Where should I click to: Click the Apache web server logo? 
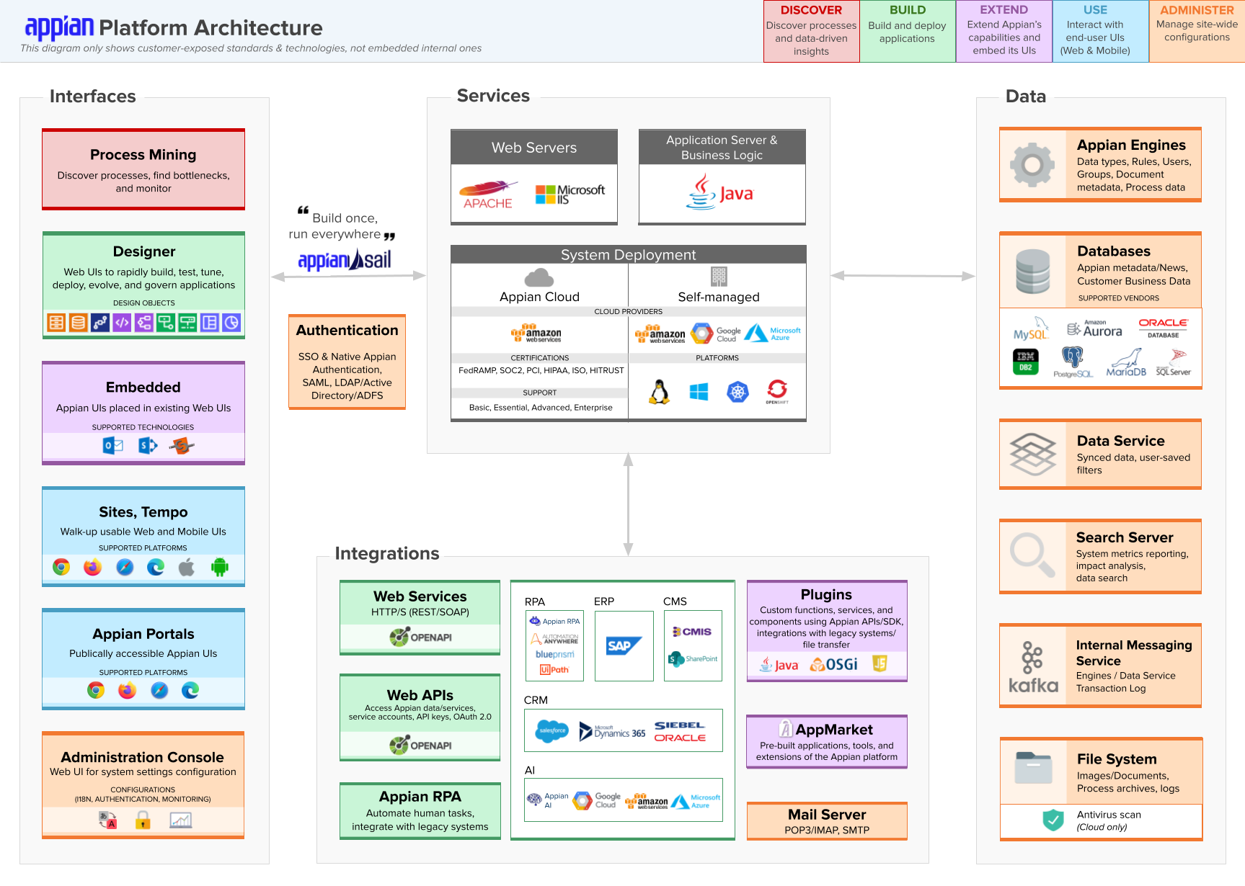488,195
